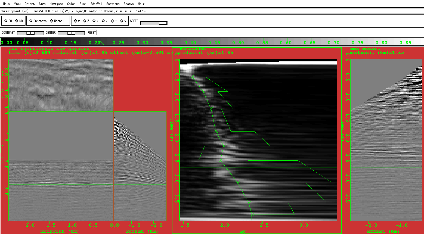Open the EditVol menu
The height and width of the screenshot is (234, 424).
(96, 4)
